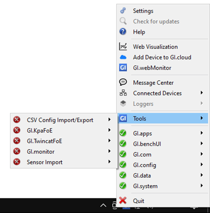Click the GI.config menu item

[163, 165]
